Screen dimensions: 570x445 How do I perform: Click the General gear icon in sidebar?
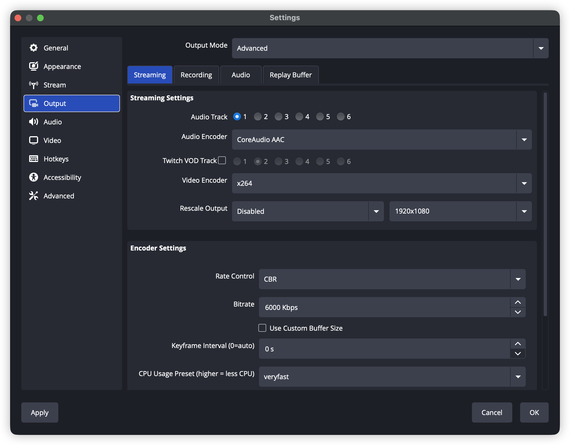point(34,48)
